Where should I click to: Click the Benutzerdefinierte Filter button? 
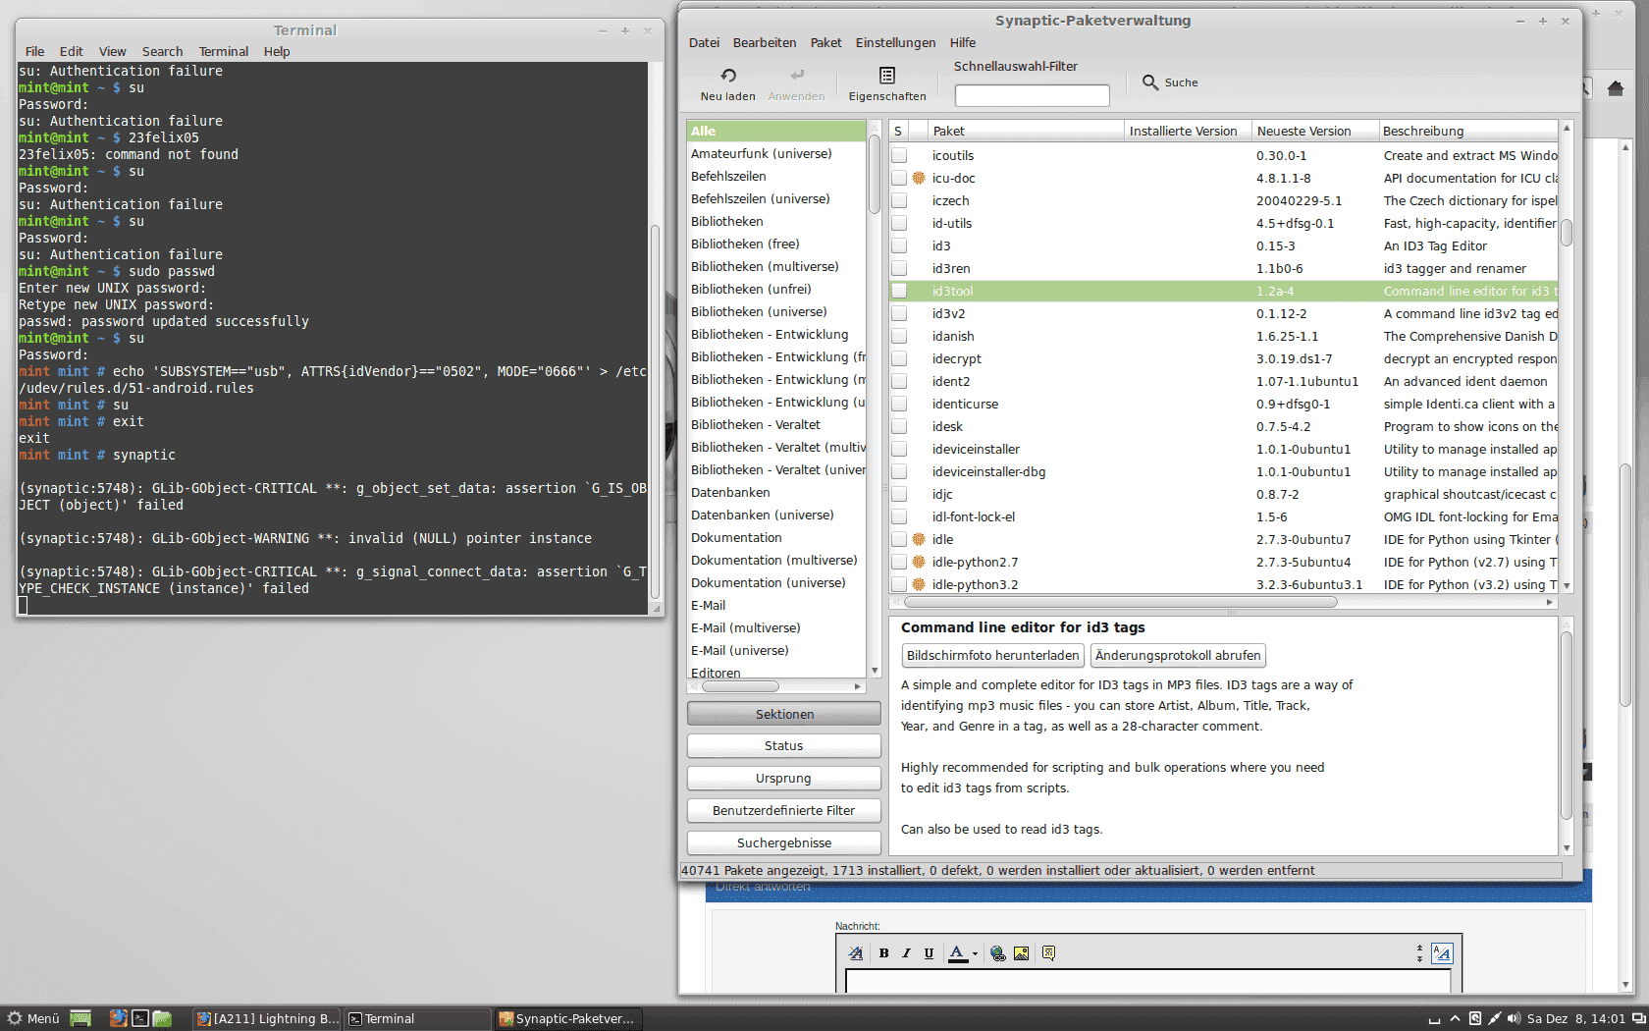(x=784, y=811)
